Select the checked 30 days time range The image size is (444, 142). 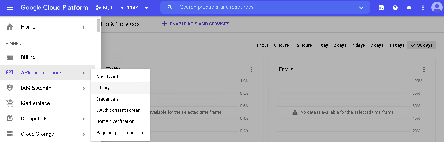click(x=421, y=45)
